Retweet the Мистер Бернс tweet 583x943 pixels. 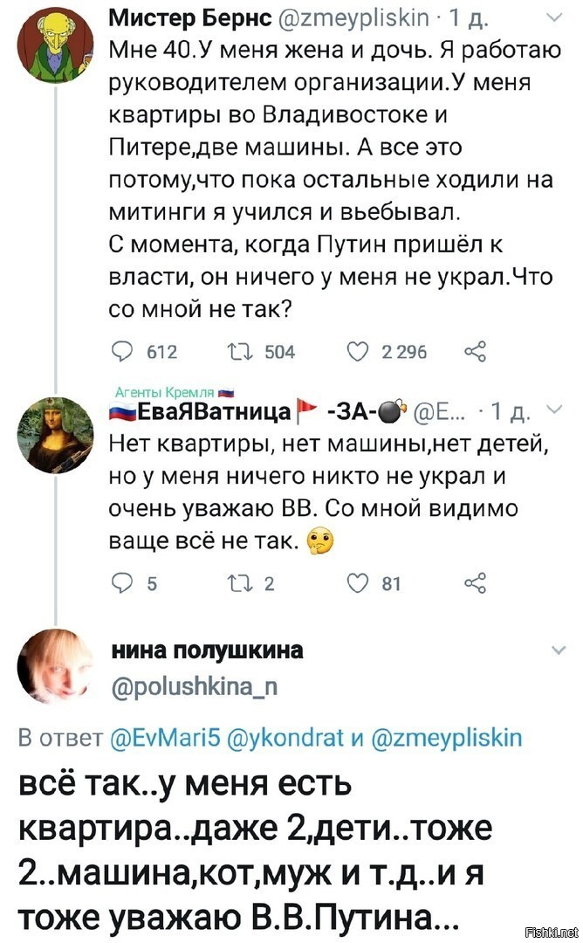point(238,351)
